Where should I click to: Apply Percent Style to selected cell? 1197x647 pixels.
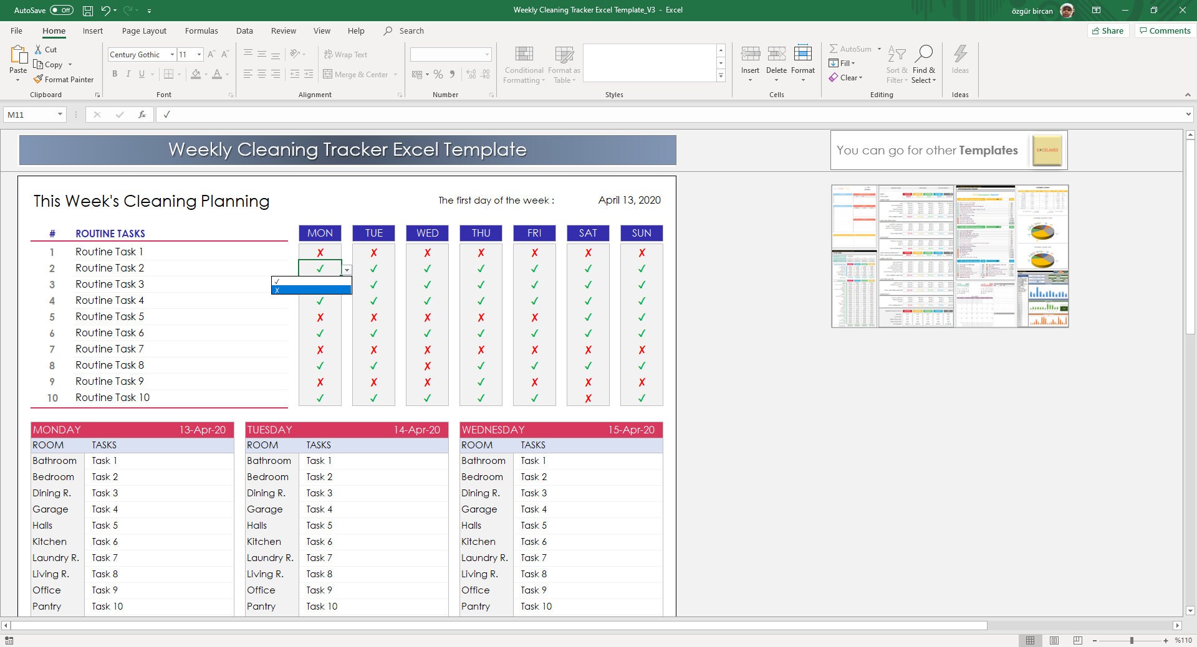click(x=437, y=74)
